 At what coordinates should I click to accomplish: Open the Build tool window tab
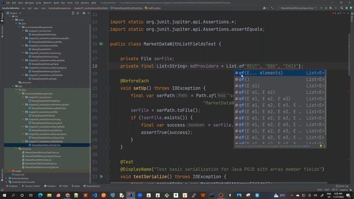76,186
